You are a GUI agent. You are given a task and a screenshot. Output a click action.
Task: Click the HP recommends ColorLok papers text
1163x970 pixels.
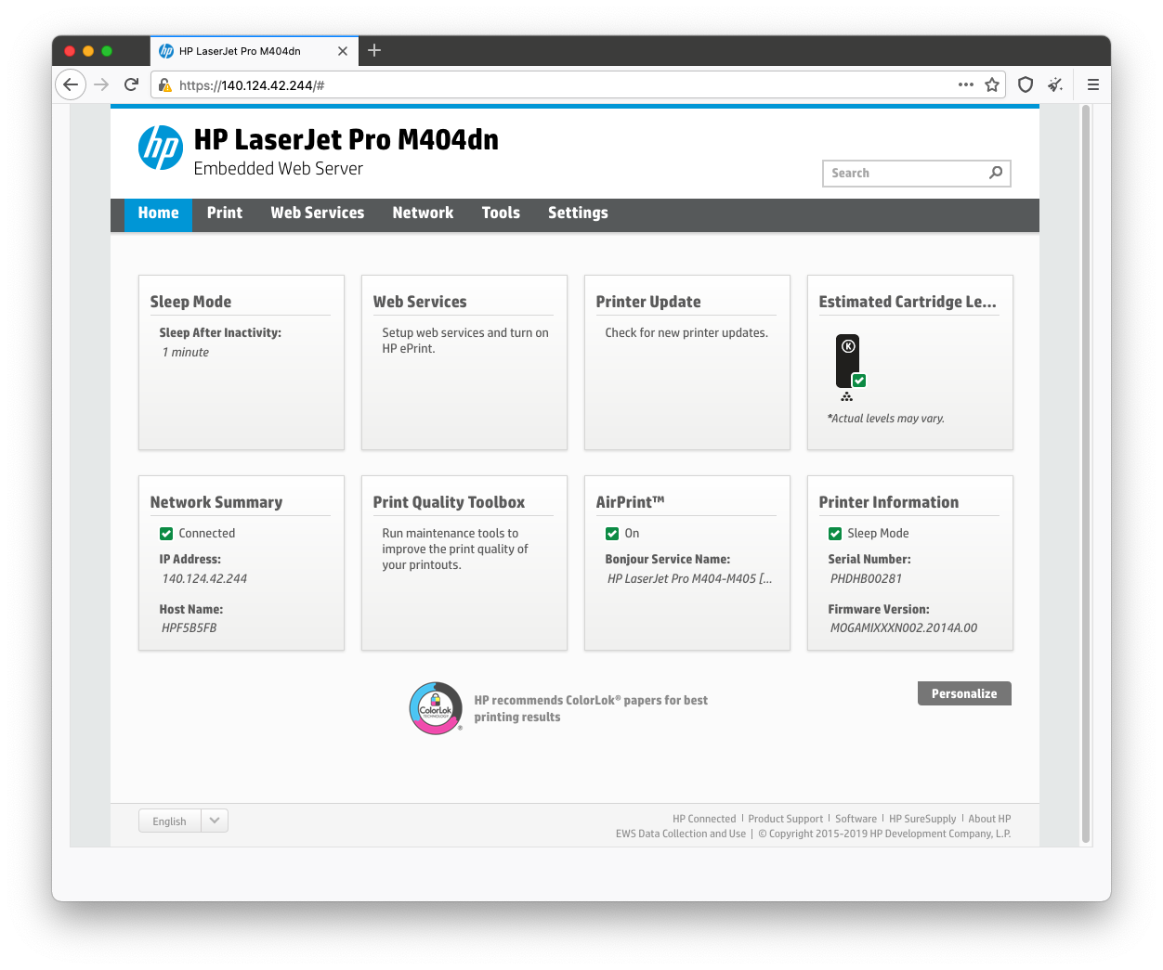click(591, 709)
